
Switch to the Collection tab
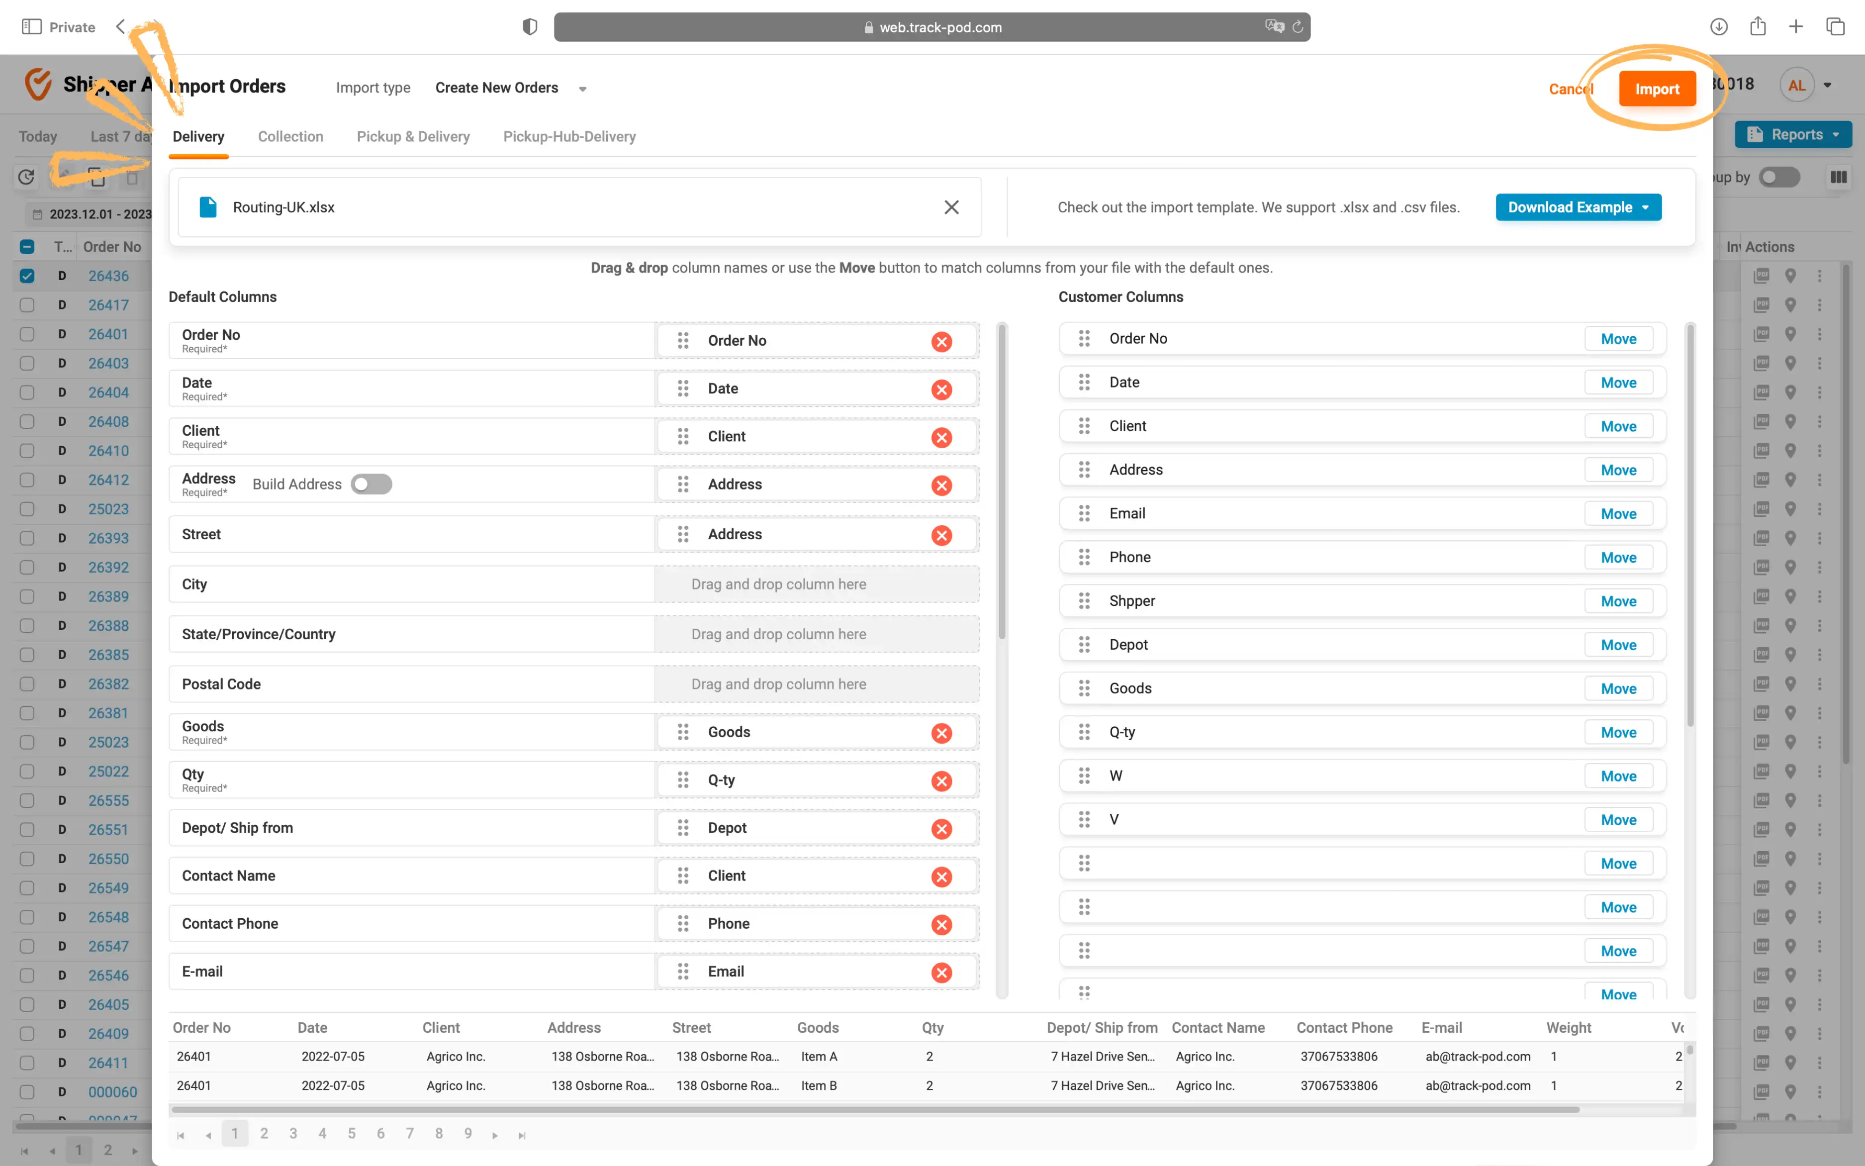pos(290,136)
